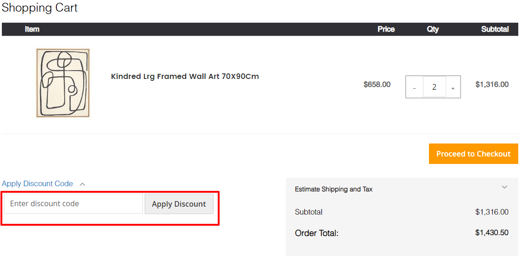Click the $658.00 unit price

(x=377, y=85)
